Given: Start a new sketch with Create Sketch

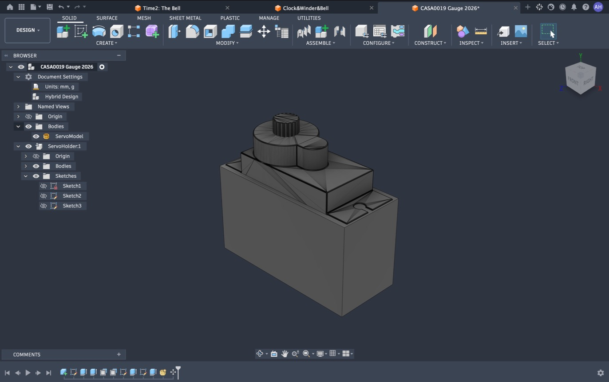Looking at the screenshot, I should tap(81, 31).
